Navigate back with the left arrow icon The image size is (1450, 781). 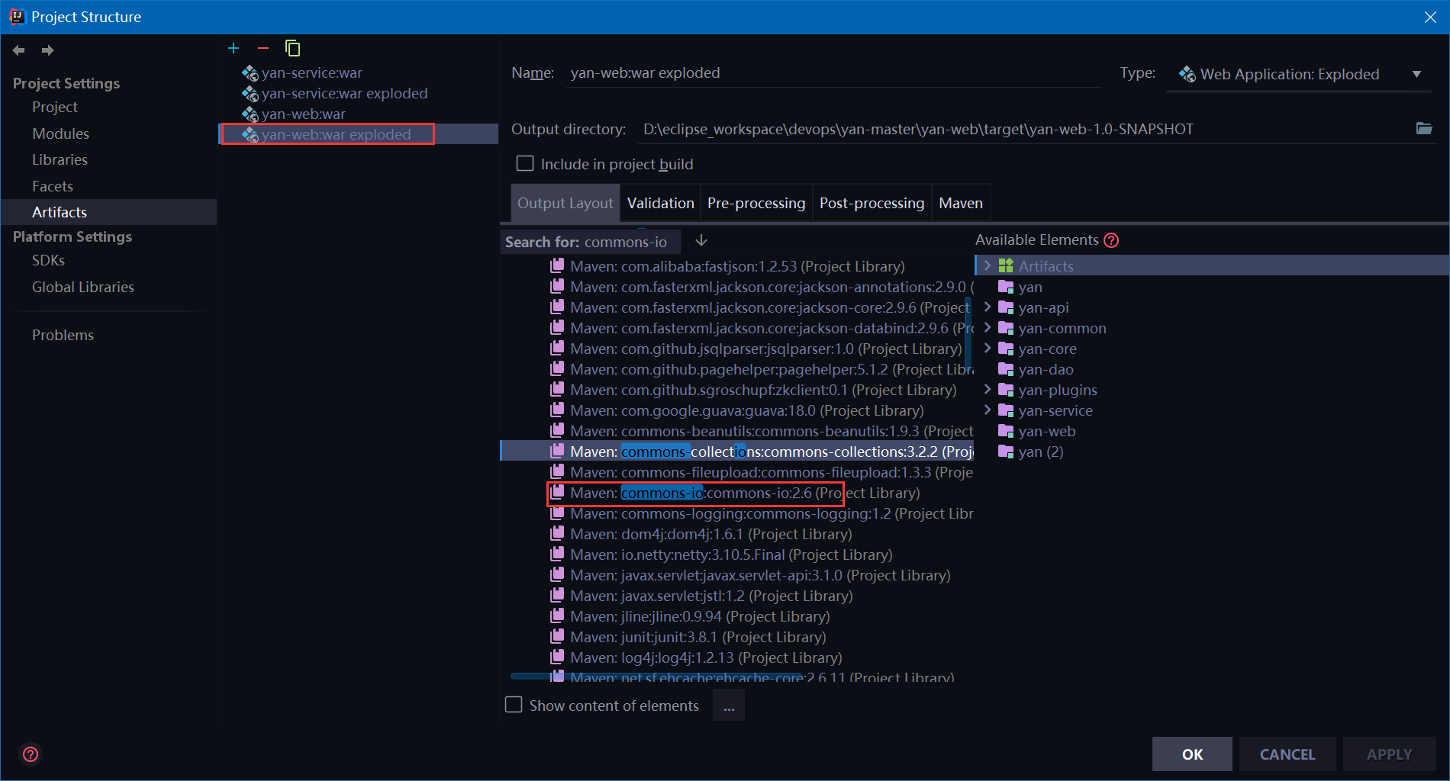pos(18,50)
